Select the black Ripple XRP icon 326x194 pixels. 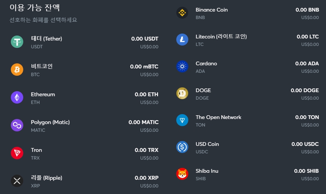(x=17, y=181)
